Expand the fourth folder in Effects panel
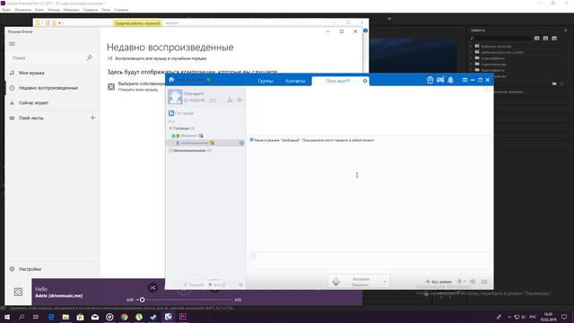The image size is (574, 323). [472, 64]
